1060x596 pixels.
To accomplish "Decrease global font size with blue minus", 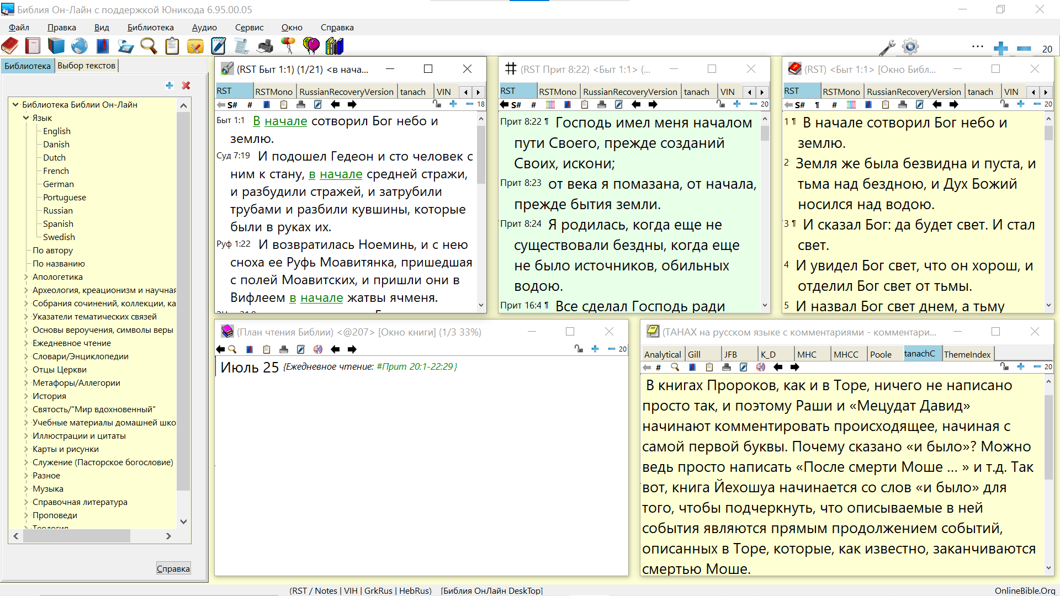I will pyautogui.click(x=1024, y=49).
